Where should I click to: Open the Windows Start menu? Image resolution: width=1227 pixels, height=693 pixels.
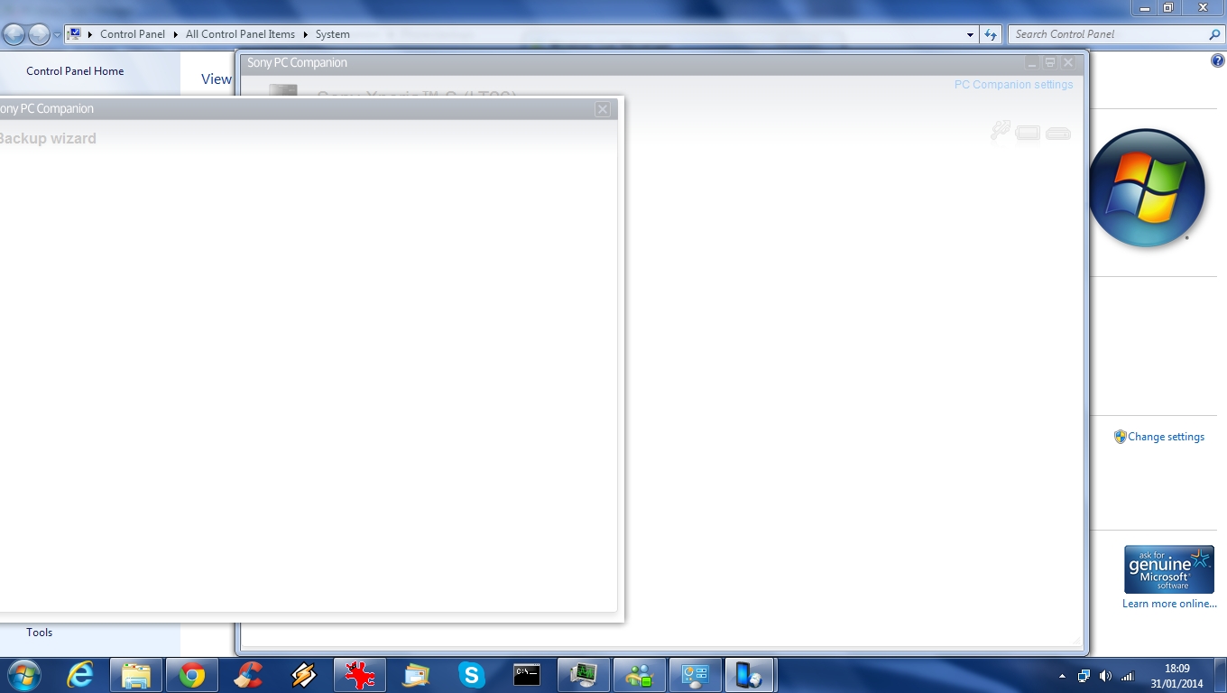(23, 675)
